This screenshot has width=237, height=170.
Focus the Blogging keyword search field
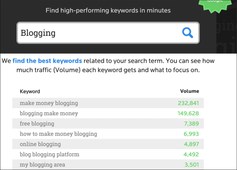pyautogui.click(x=108, y=33)
